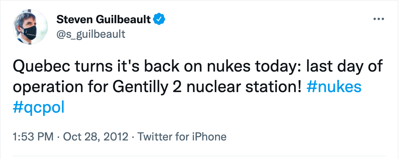Visit the @s_guilbeault handle
Screen dimensions: 401x159
coord(91,33)
